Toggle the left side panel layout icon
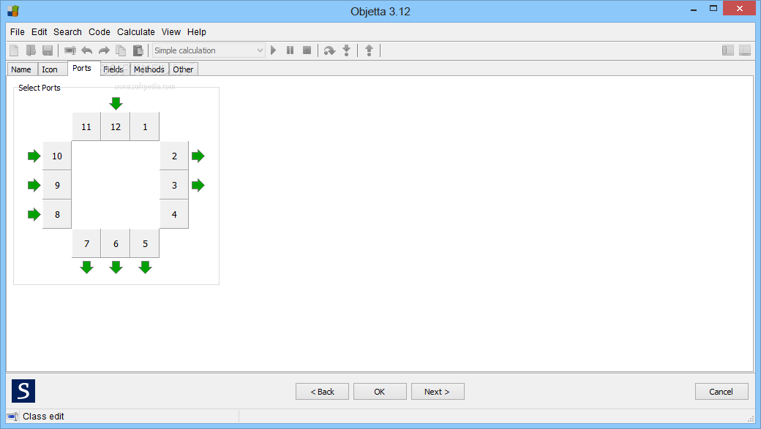This screenshot has width=761, height=429. point(728,50)
